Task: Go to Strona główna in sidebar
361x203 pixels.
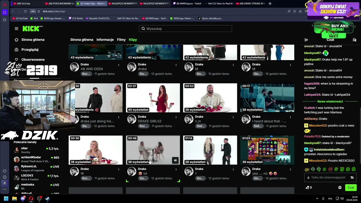Action: click(x=30, y=40)
